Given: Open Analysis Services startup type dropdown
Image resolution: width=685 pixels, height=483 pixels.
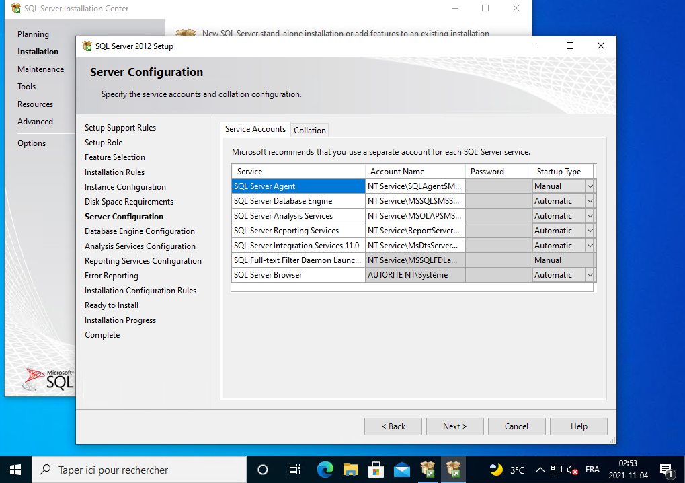Looking at the screenshot, I should coord(590,216).
